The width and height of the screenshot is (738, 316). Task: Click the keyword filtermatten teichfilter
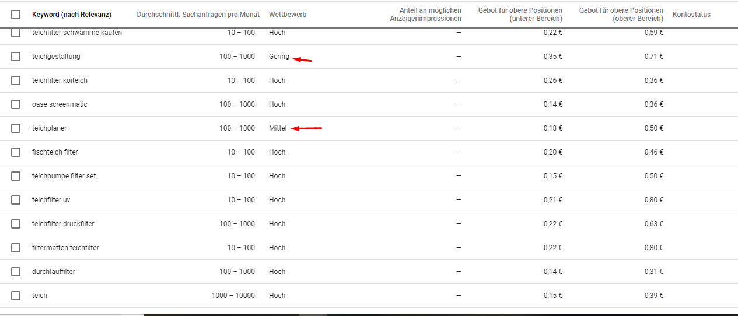click(65, 248)
